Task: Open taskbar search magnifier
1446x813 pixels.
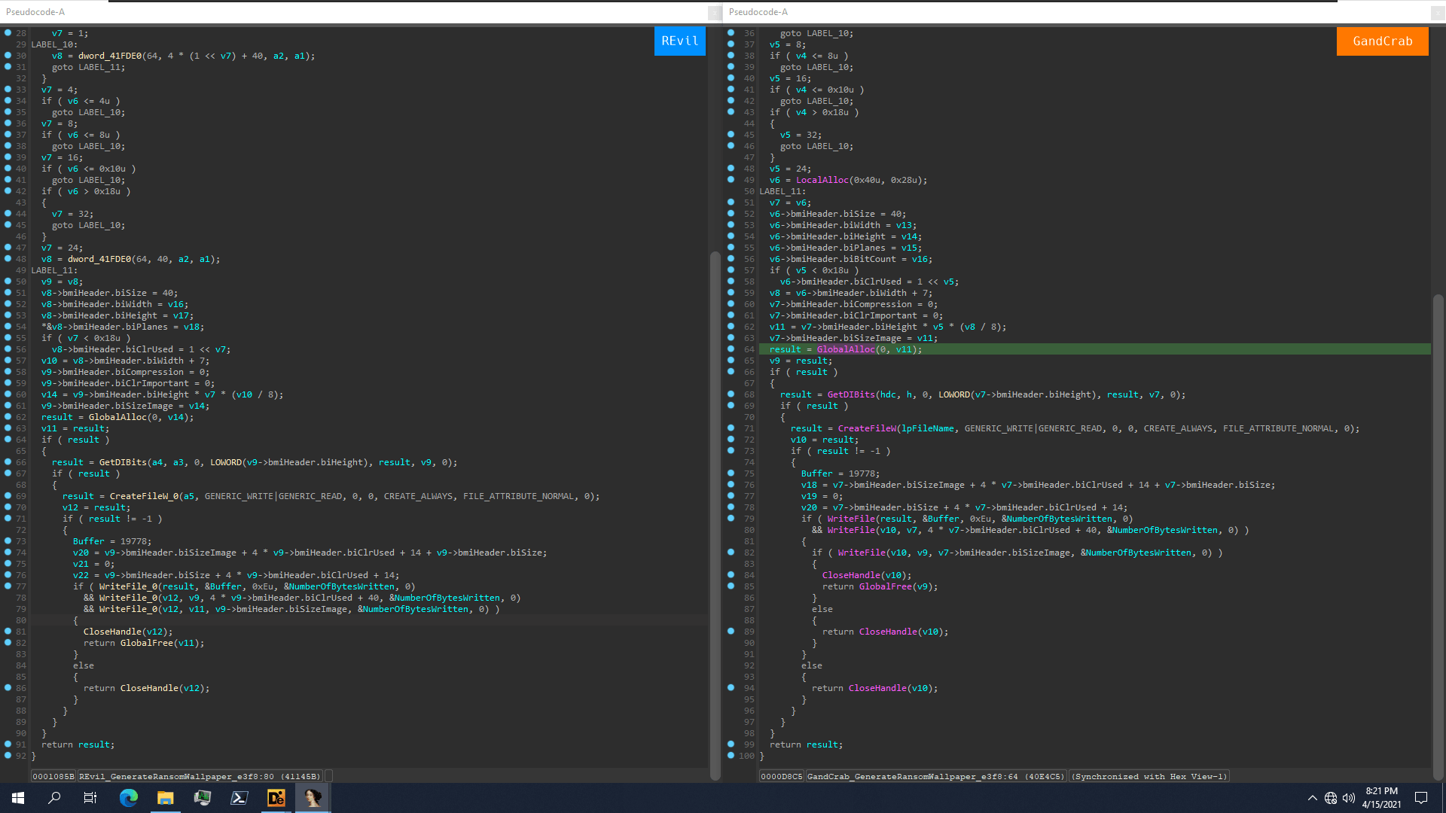Action: tap(54, 798)
